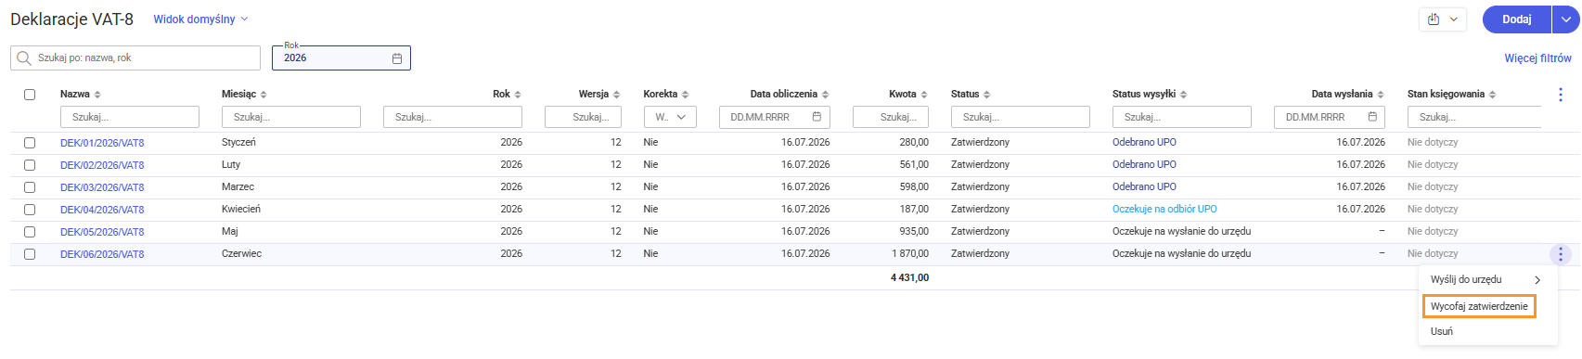Viewport: 1582px width, 359px height.
Task: Open the export icon dropdown beside Dodaj
Action: 1442,19
